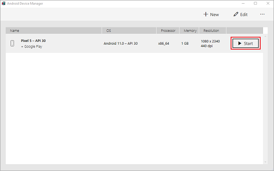Click the scrollbar down arrow
The width and height of the screenshot is (274, 171).
265,162
